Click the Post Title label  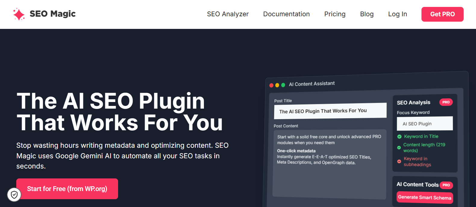(x=283, y=101)
